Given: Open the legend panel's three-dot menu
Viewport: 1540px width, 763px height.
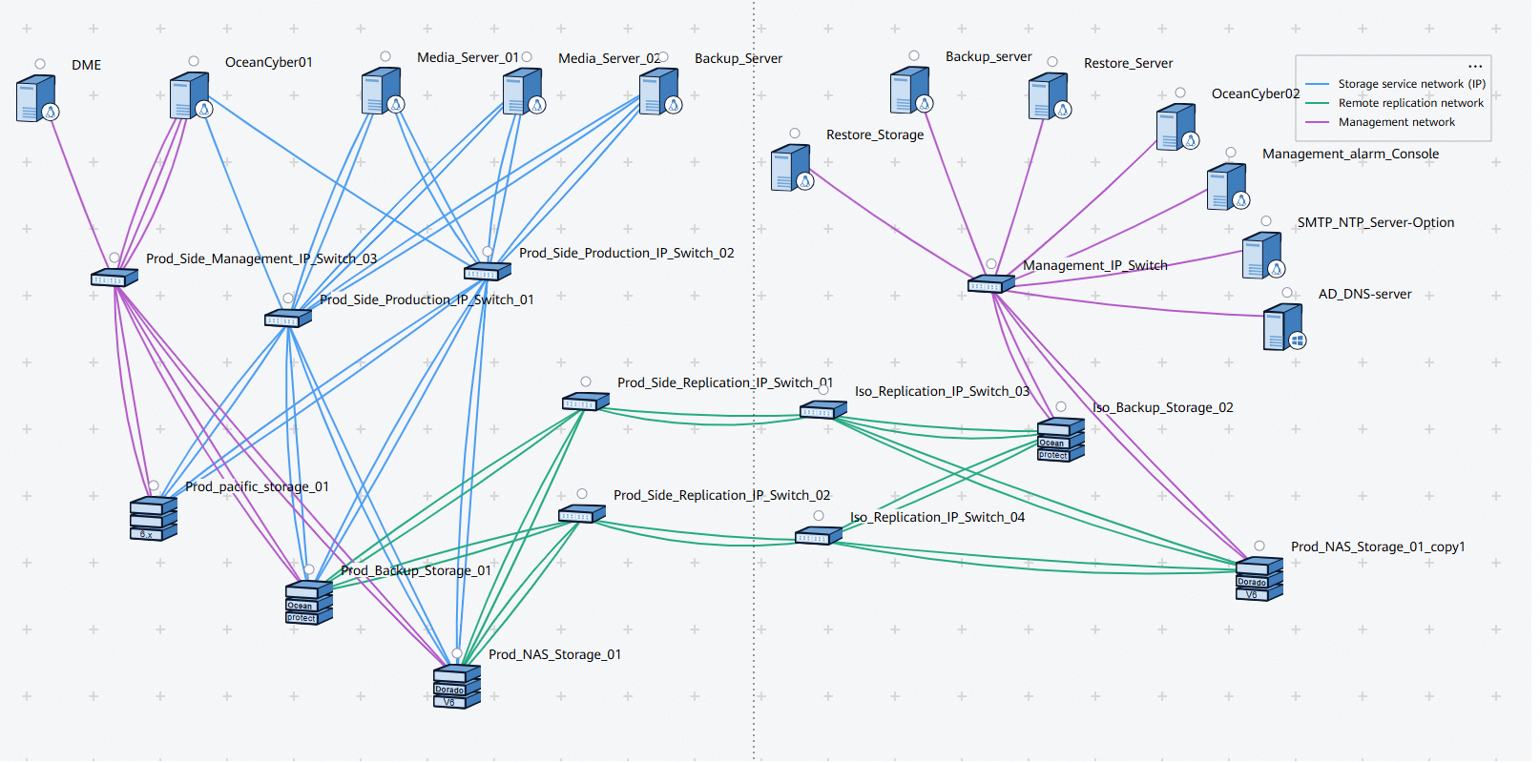Looking at the screenshot, I should (x=1475, y=67).
